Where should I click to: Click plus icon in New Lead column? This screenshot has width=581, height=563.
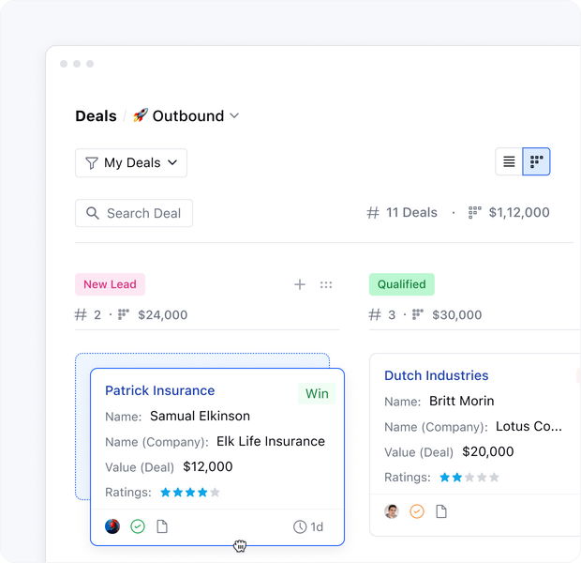pyautogui.click(x=300, y=284)
